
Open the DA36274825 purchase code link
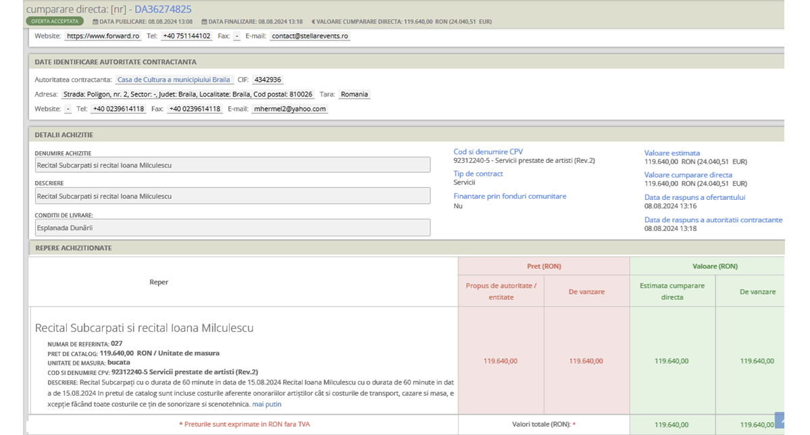pyautogui.click(x=163, y=9)
